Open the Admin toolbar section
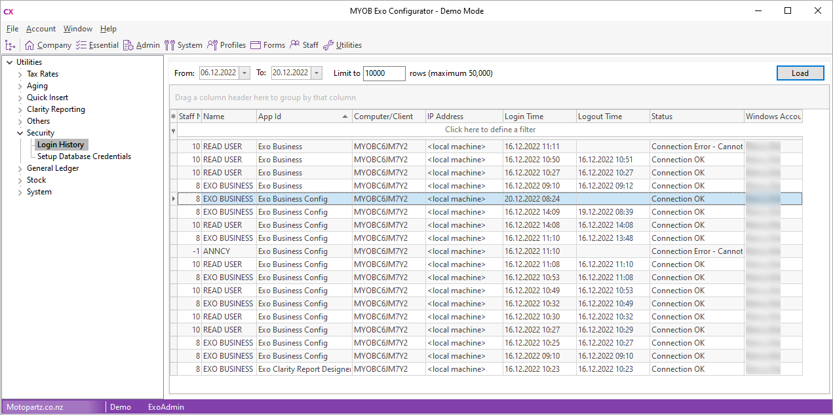This screenshot has width=833, height=415. 142,45
